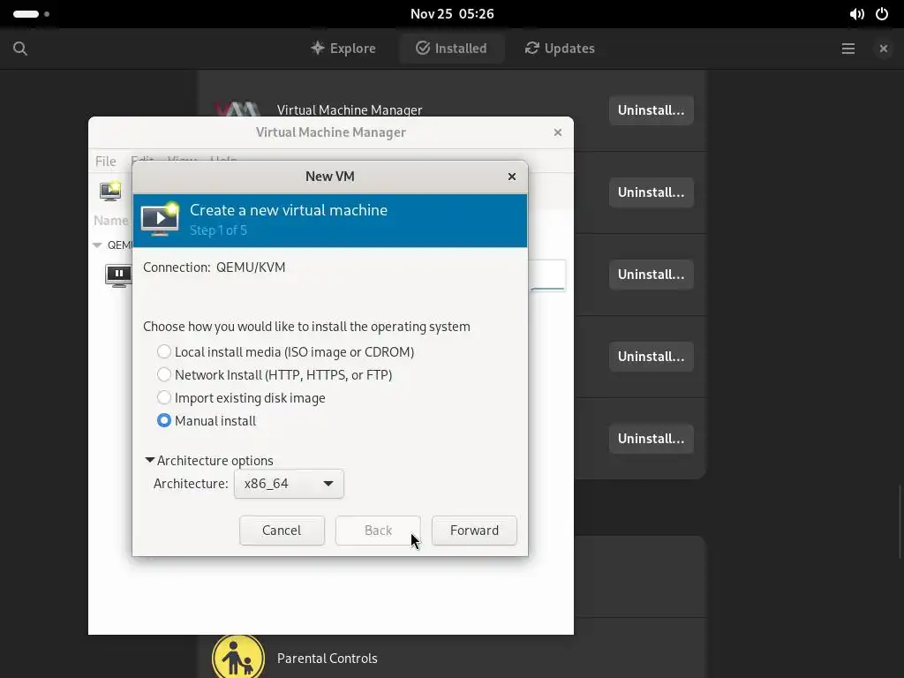Open File menu in Virtual Machine Manager
The height and width of the screenshot is (678, 904).
106,162
